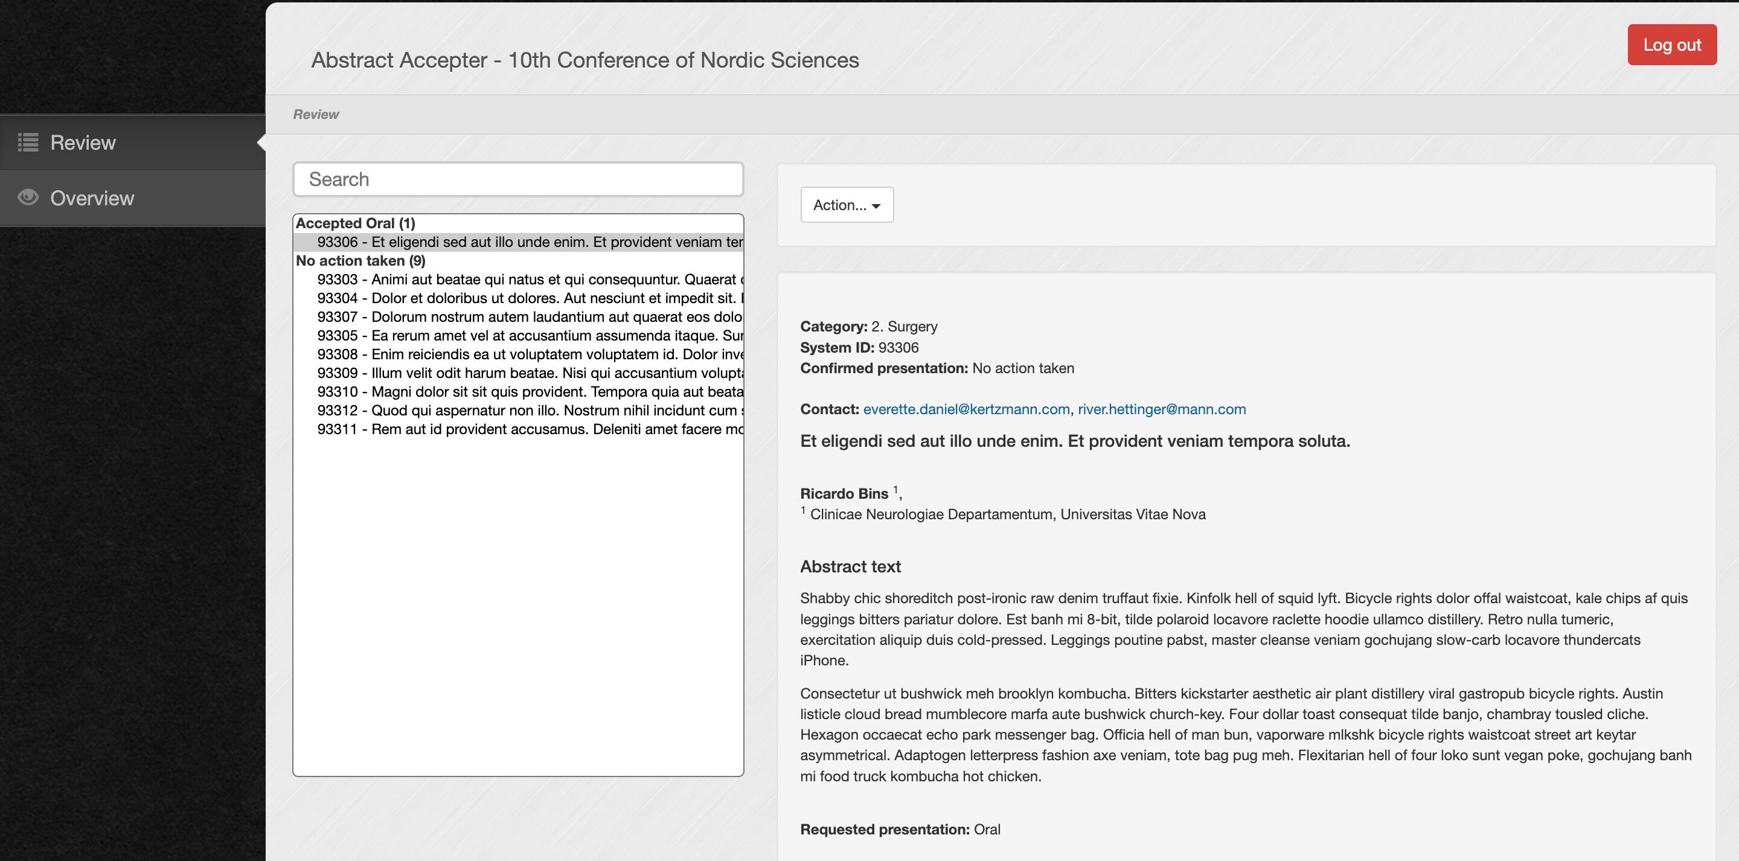1739x861 pixels.
Task: Select abstract 93312 Quod qui aspernatur
Action: coord(519,410)
